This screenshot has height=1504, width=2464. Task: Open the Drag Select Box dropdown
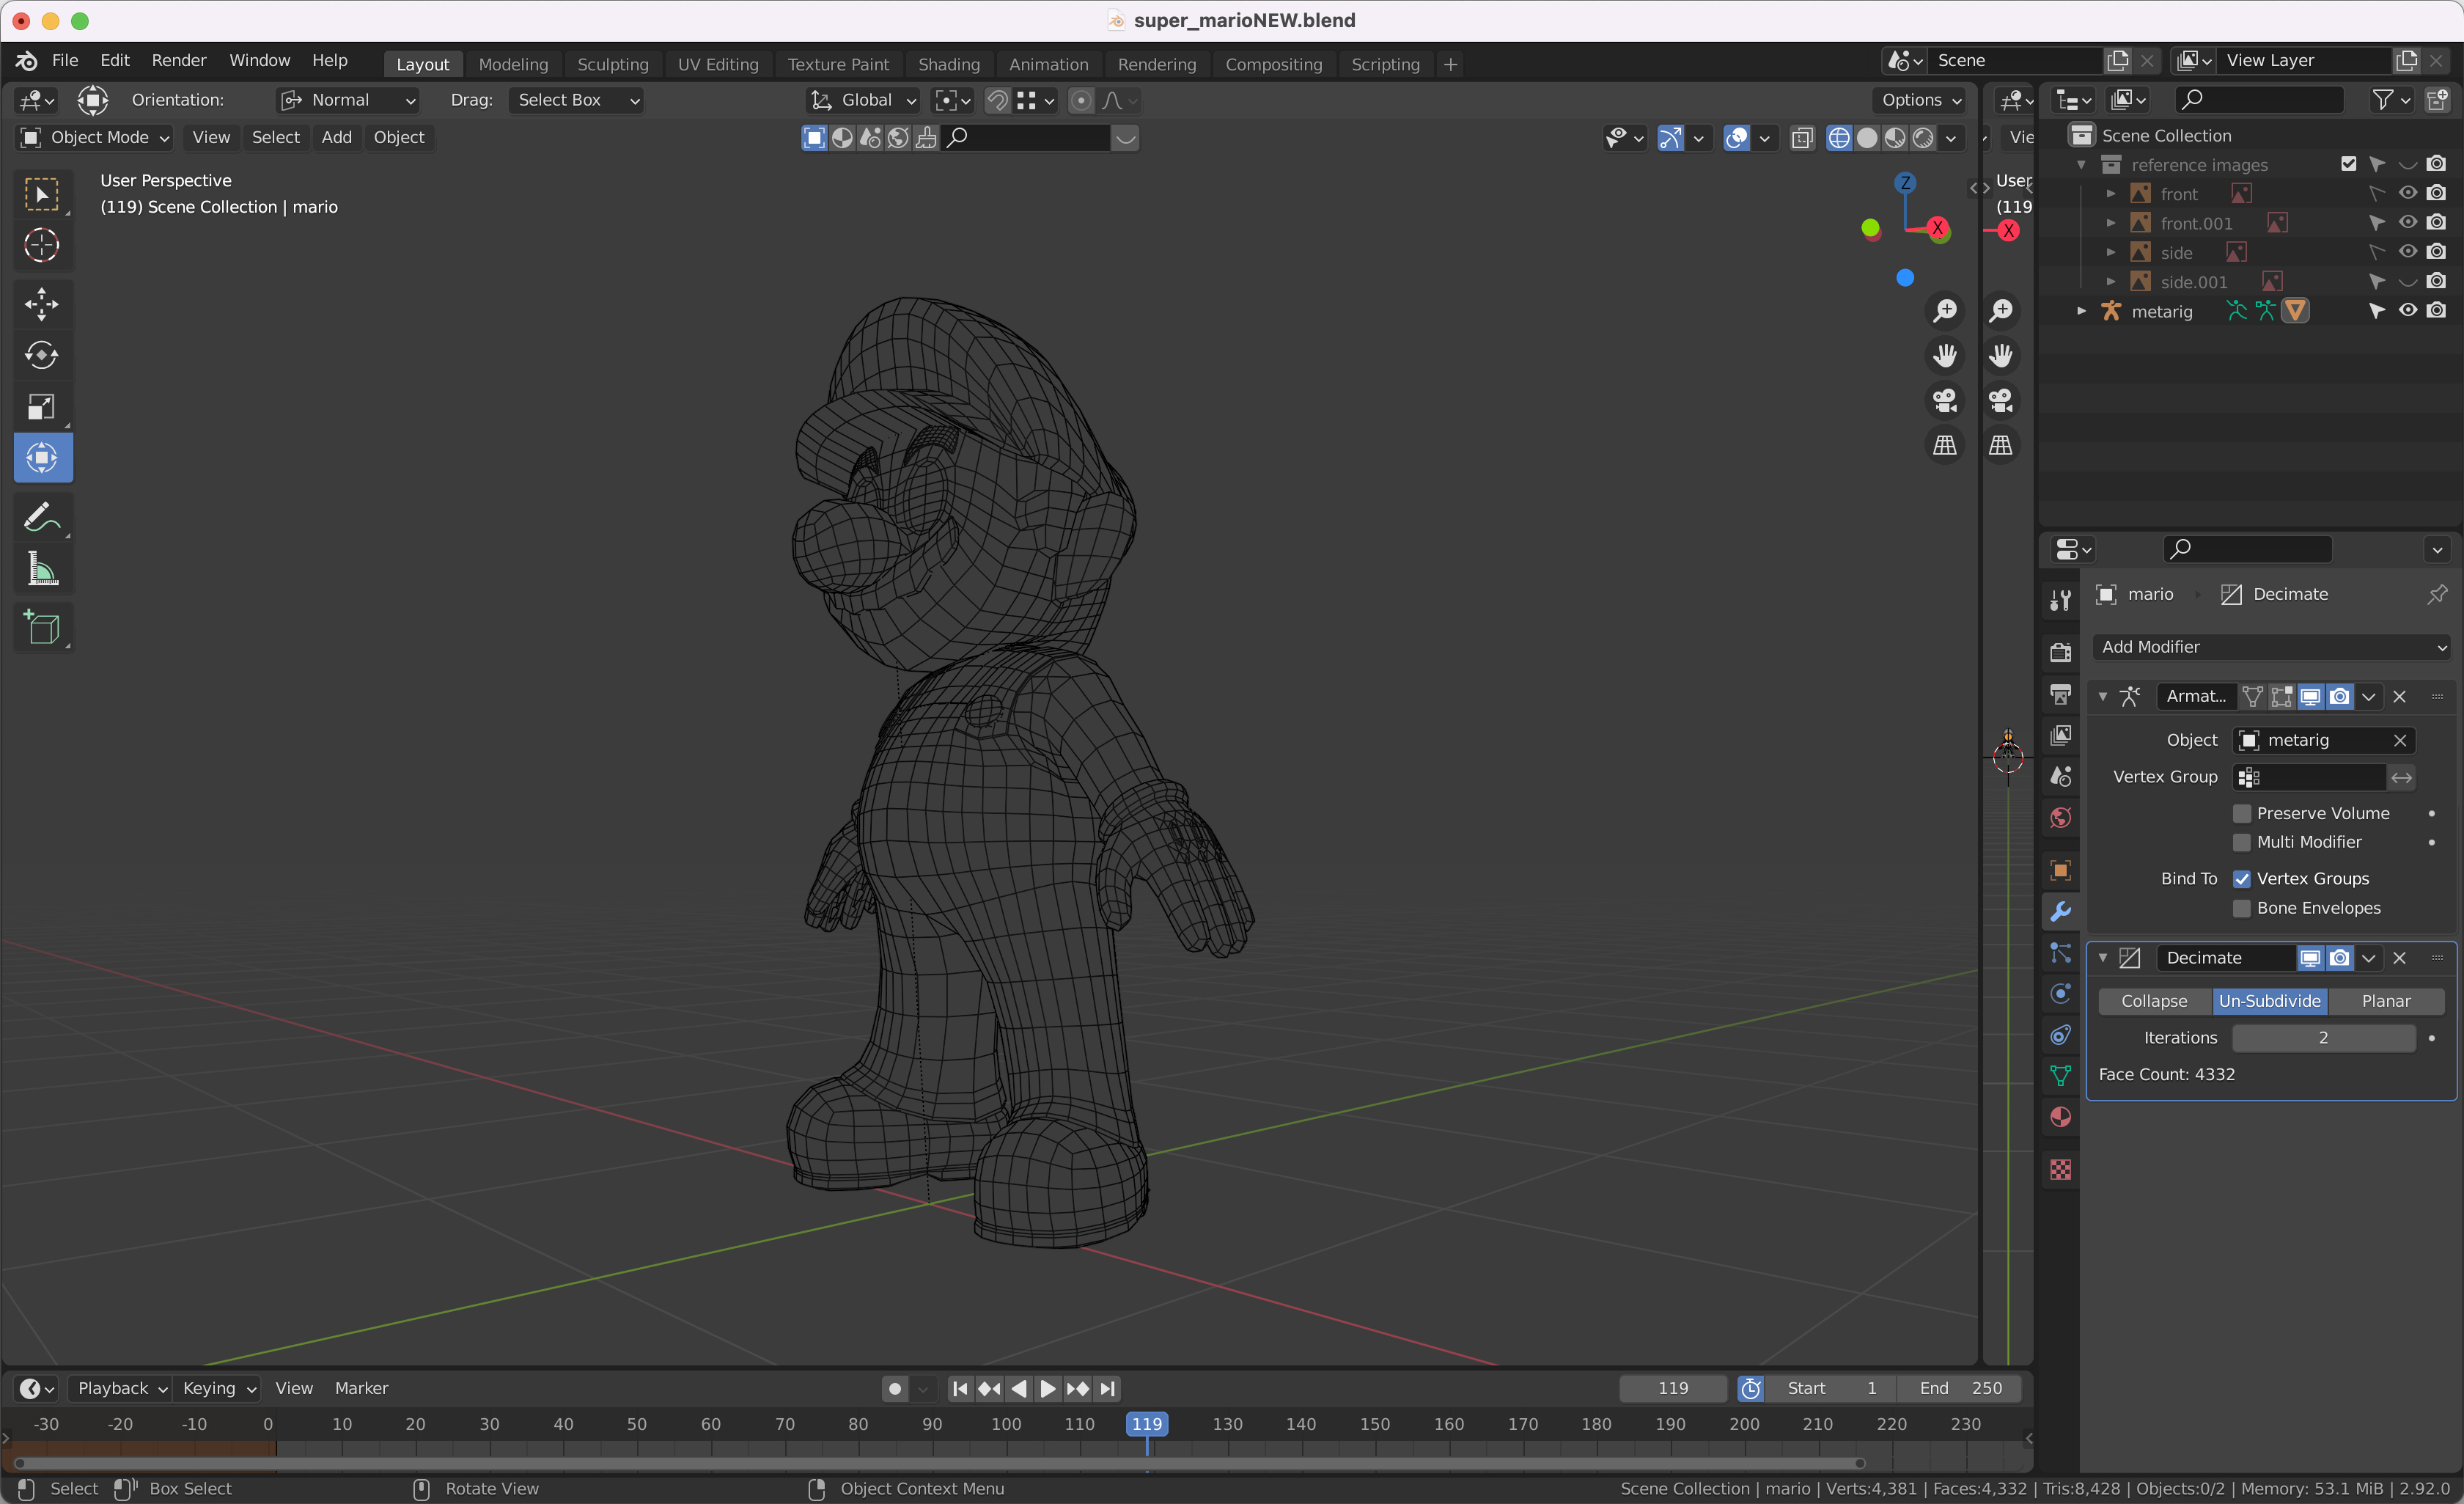(577, 100)
